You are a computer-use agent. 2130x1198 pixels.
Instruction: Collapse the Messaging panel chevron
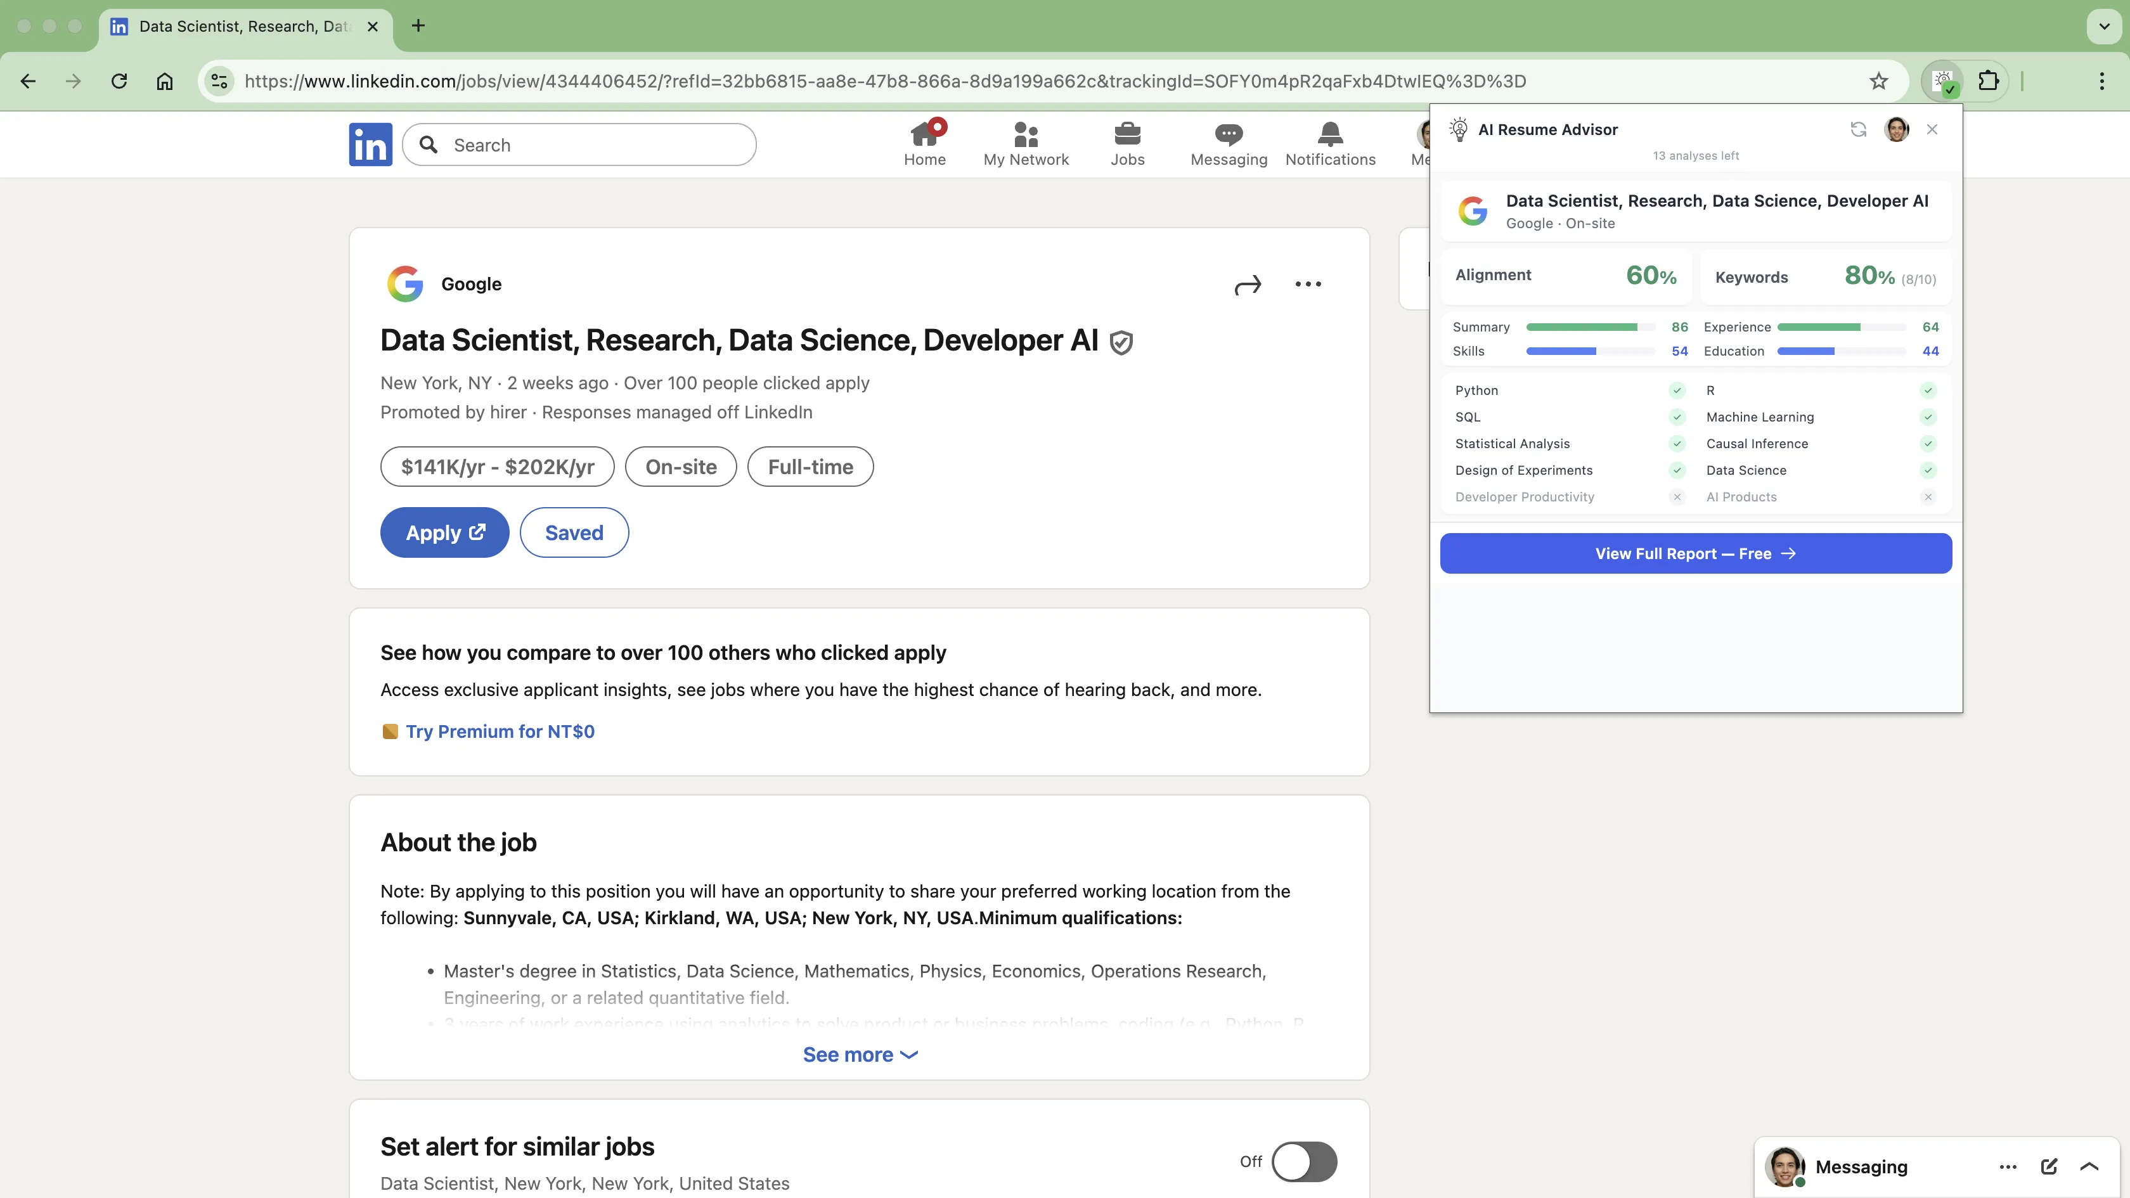(2090, 1166)
